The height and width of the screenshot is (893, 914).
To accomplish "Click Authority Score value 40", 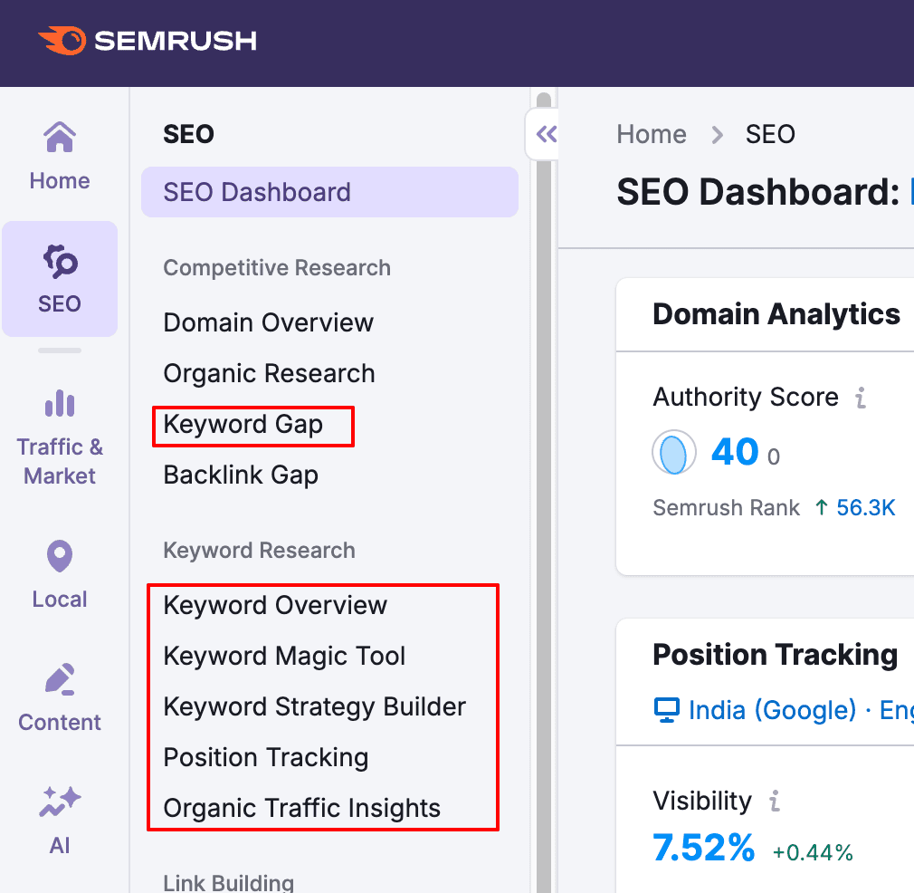I will (x=735, y=451).
